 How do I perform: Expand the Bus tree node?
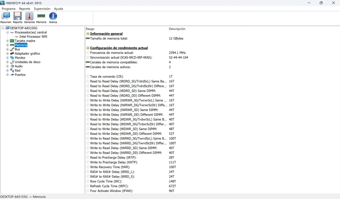7,49
